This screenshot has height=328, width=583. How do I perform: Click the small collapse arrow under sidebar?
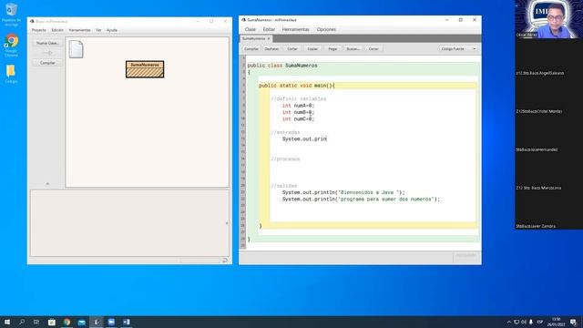pyautogui.click(x=47, y=184)
